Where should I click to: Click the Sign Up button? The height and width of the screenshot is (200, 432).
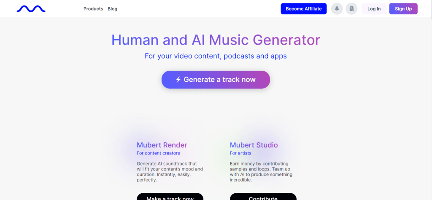[403, 9]
